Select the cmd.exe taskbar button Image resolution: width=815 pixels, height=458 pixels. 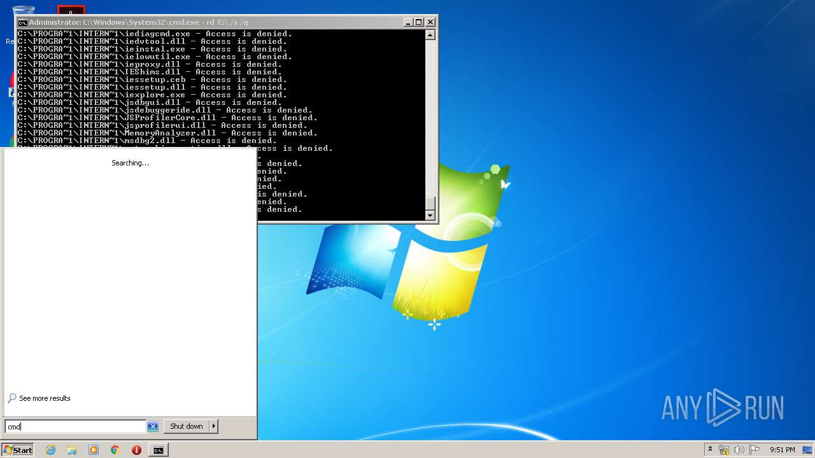[x=158, y=450]
